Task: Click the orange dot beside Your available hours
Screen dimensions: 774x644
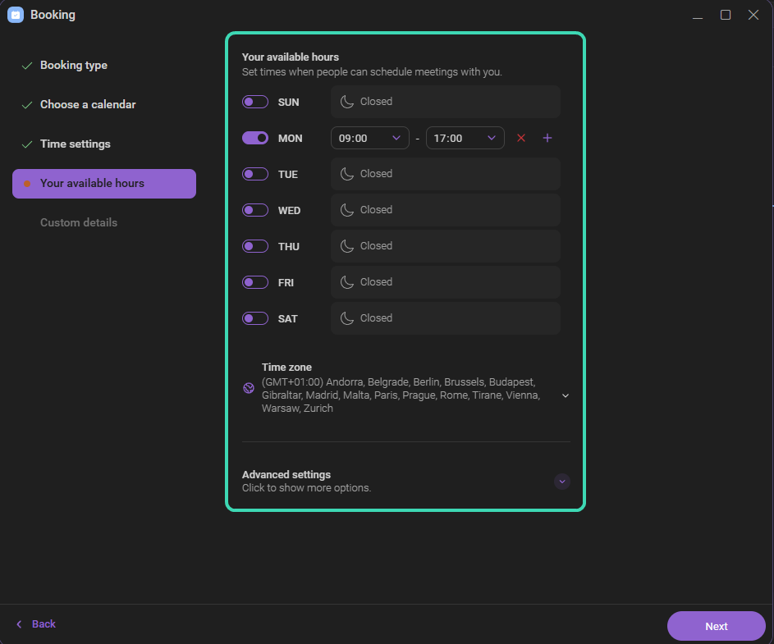Action: tap(27, 184)
